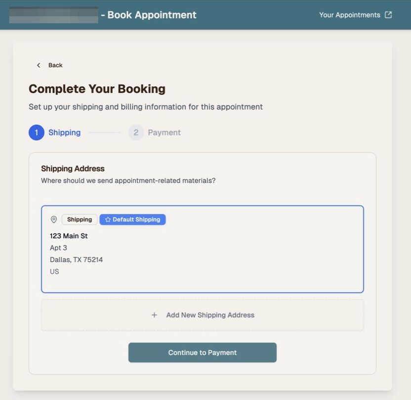Switch to the Payment step label
Viewport: 411px width, 400px height.
pos(164,133)
